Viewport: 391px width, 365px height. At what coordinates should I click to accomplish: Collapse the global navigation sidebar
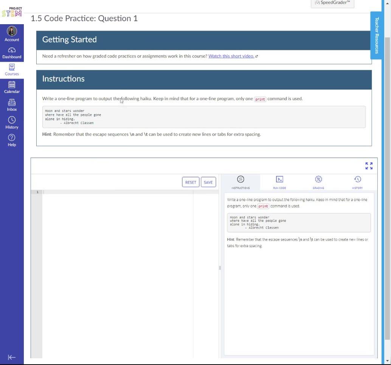[x=12, y=357]
